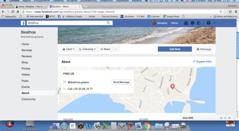This screenshot has height=131, width=239.
Task: Open friend requests icon in Facebook header
Action: click(186, 23)
